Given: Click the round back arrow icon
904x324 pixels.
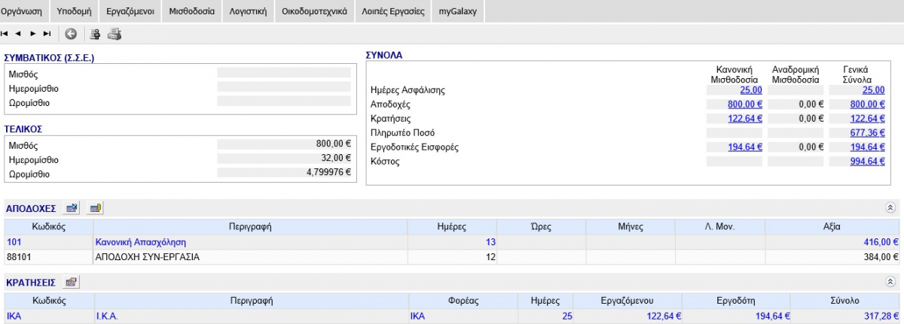Looking at the screenshot, I should pyautogui.click(x=71, y=34).
